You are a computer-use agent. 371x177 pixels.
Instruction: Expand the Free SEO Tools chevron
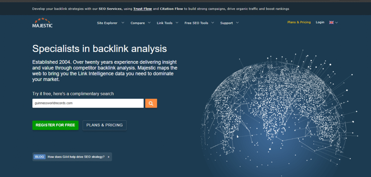pyautogui.click(x=213, y=23)
